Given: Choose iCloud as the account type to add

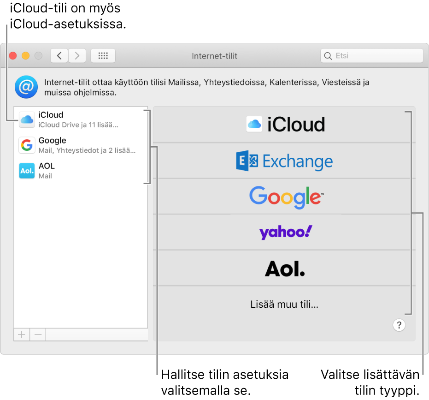Looking at the screenshot, I should pos(284,125).
